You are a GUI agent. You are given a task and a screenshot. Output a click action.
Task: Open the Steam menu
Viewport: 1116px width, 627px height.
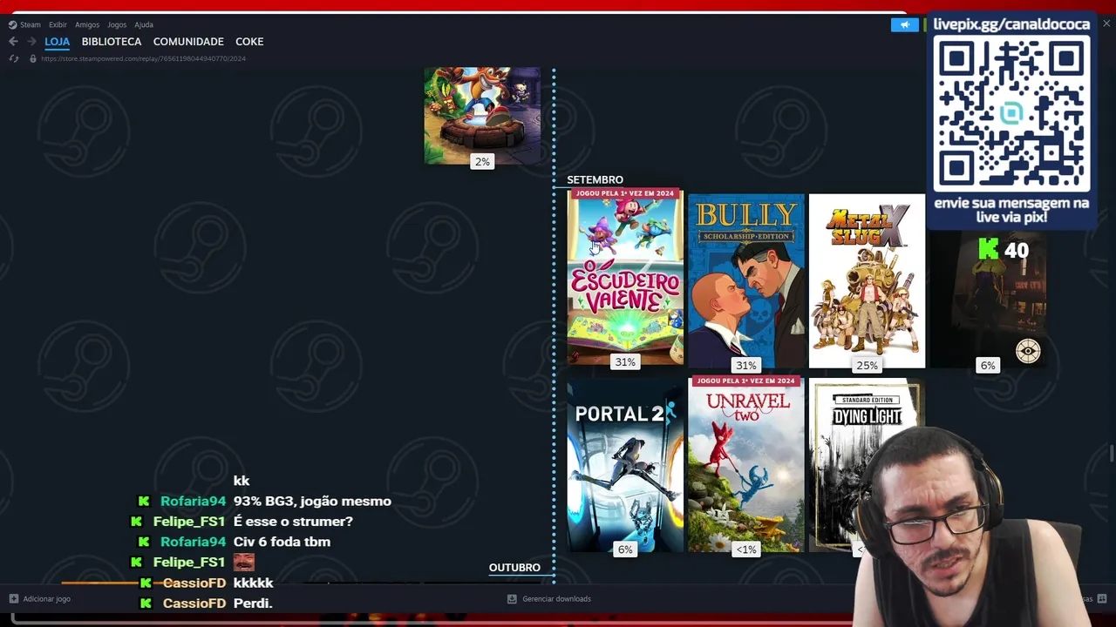pos(31,24)
